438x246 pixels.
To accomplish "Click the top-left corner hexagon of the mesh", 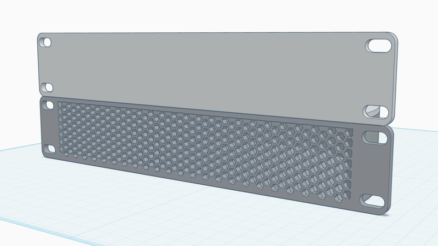I will point(61,104).
